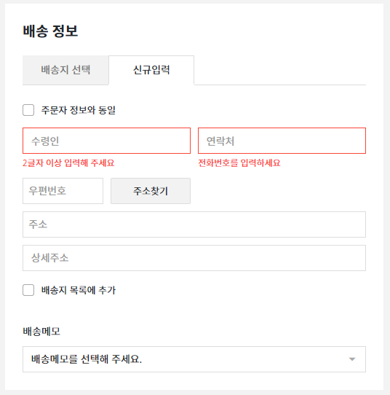Focus the 주소 address input field

[194, 224]
